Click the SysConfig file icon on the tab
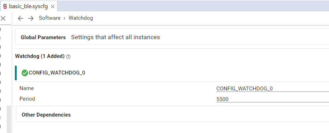Image resolution: width=329 pixels, height=133 pixels. [x=5, y=6]
